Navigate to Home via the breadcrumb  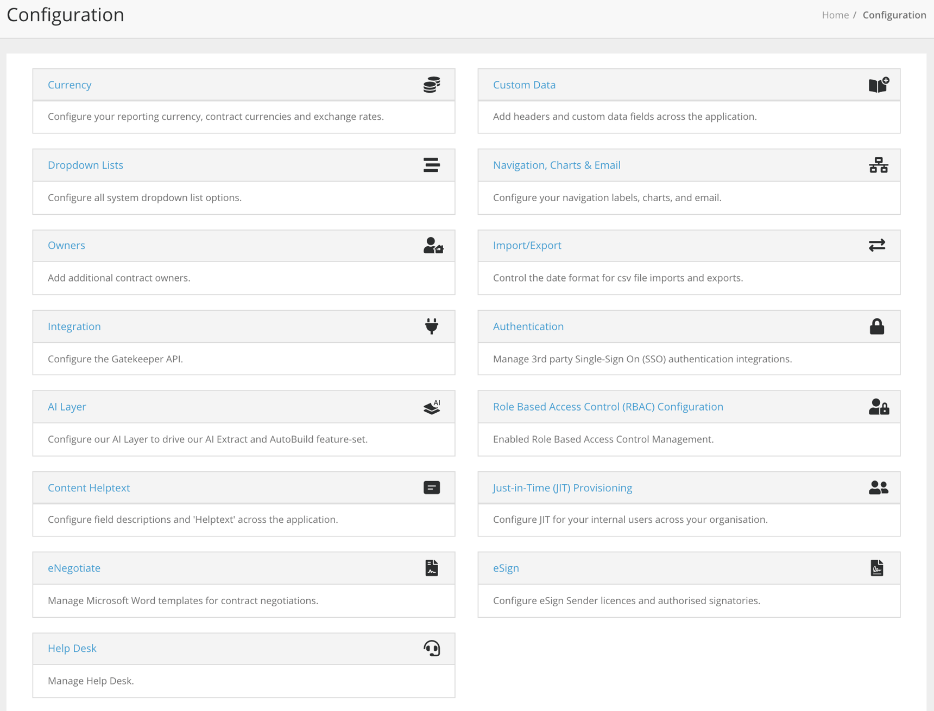835,15
